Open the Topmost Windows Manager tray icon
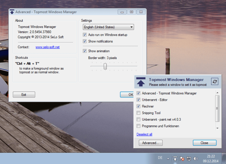The image size is (226, 164). (175, 159)
